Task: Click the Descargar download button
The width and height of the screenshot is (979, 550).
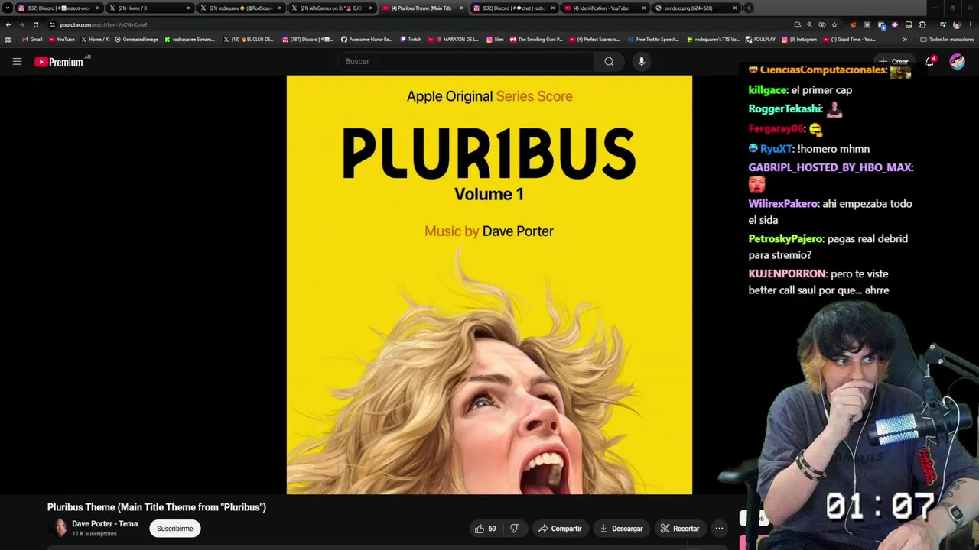Action: 621,529
